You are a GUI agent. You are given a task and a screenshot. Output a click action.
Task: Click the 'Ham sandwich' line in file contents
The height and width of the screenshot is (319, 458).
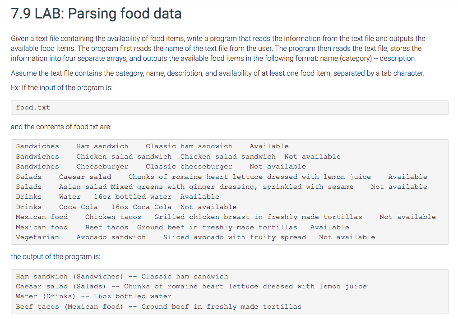pyautogui.click(x=152, y=146)
